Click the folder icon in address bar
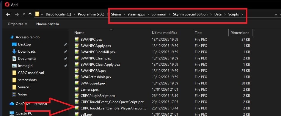Screen dimensions: 281x116 pyautogui.click(x=37, y=14)
